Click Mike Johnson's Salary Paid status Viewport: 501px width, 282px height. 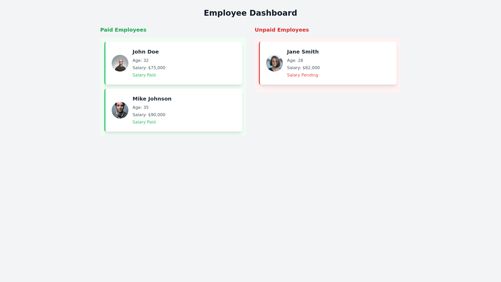click(x=144, y=122)
